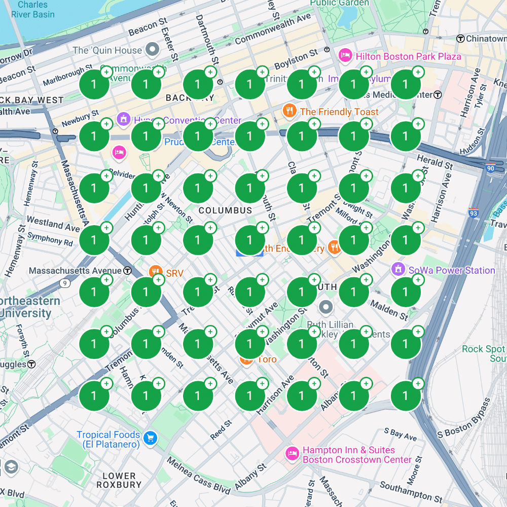Click the S Bay Ave label
Image resolution: width=507 pixels, height=507 pixels.
click(x=401, y=434)
